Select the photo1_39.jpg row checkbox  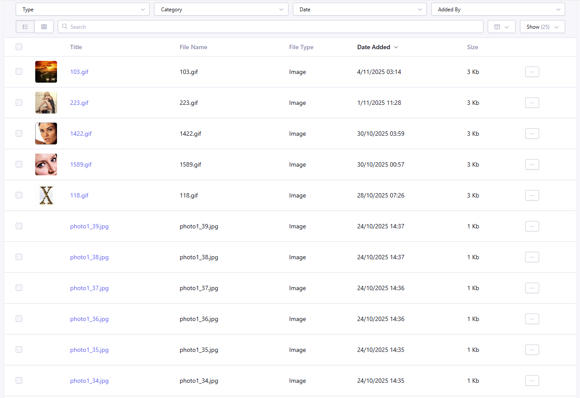19,226
